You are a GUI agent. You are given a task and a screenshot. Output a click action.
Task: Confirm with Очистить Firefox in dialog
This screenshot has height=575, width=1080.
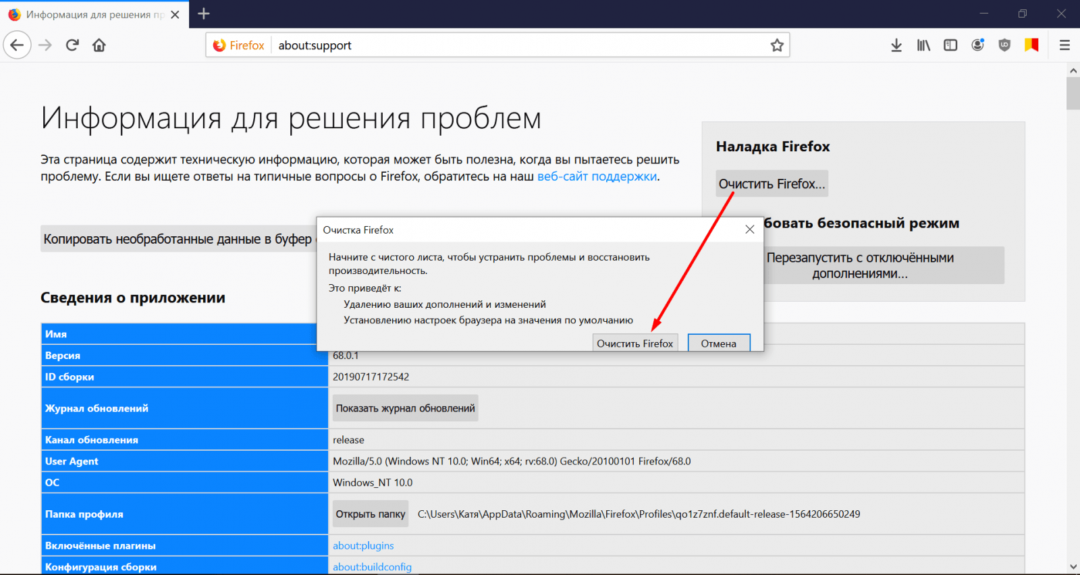click(x=634, y=343)
